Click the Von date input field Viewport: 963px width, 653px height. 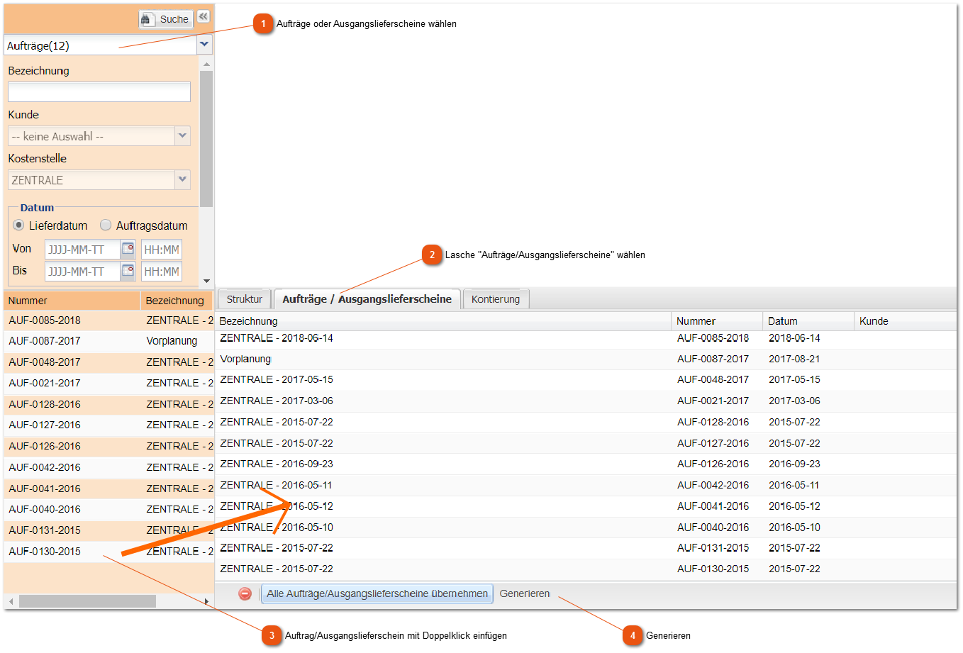82,250
